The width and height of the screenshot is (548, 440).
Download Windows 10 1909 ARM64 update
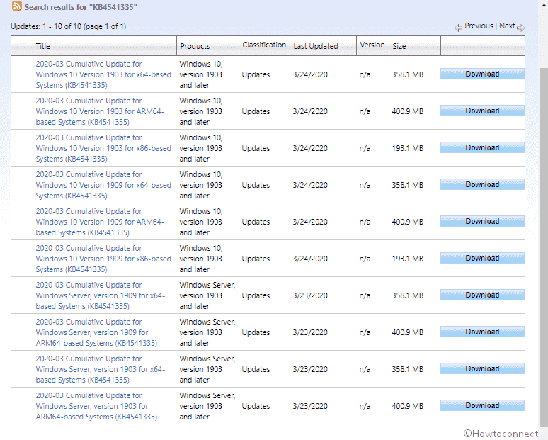coord(482,221)
